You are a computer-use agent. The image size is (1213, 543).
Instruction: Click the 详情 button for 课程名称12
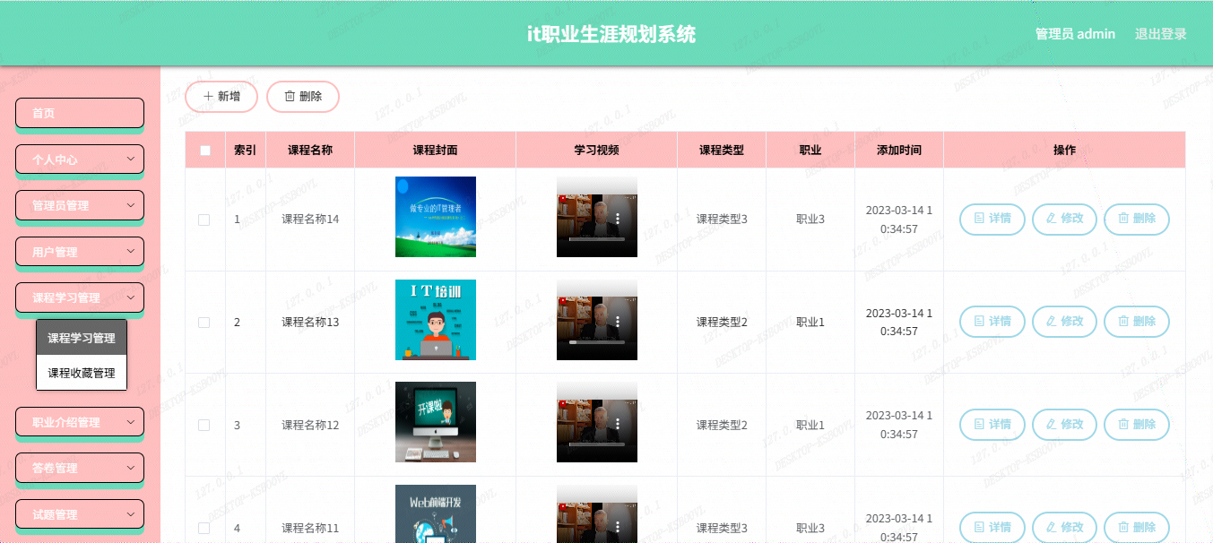(992, 425)
